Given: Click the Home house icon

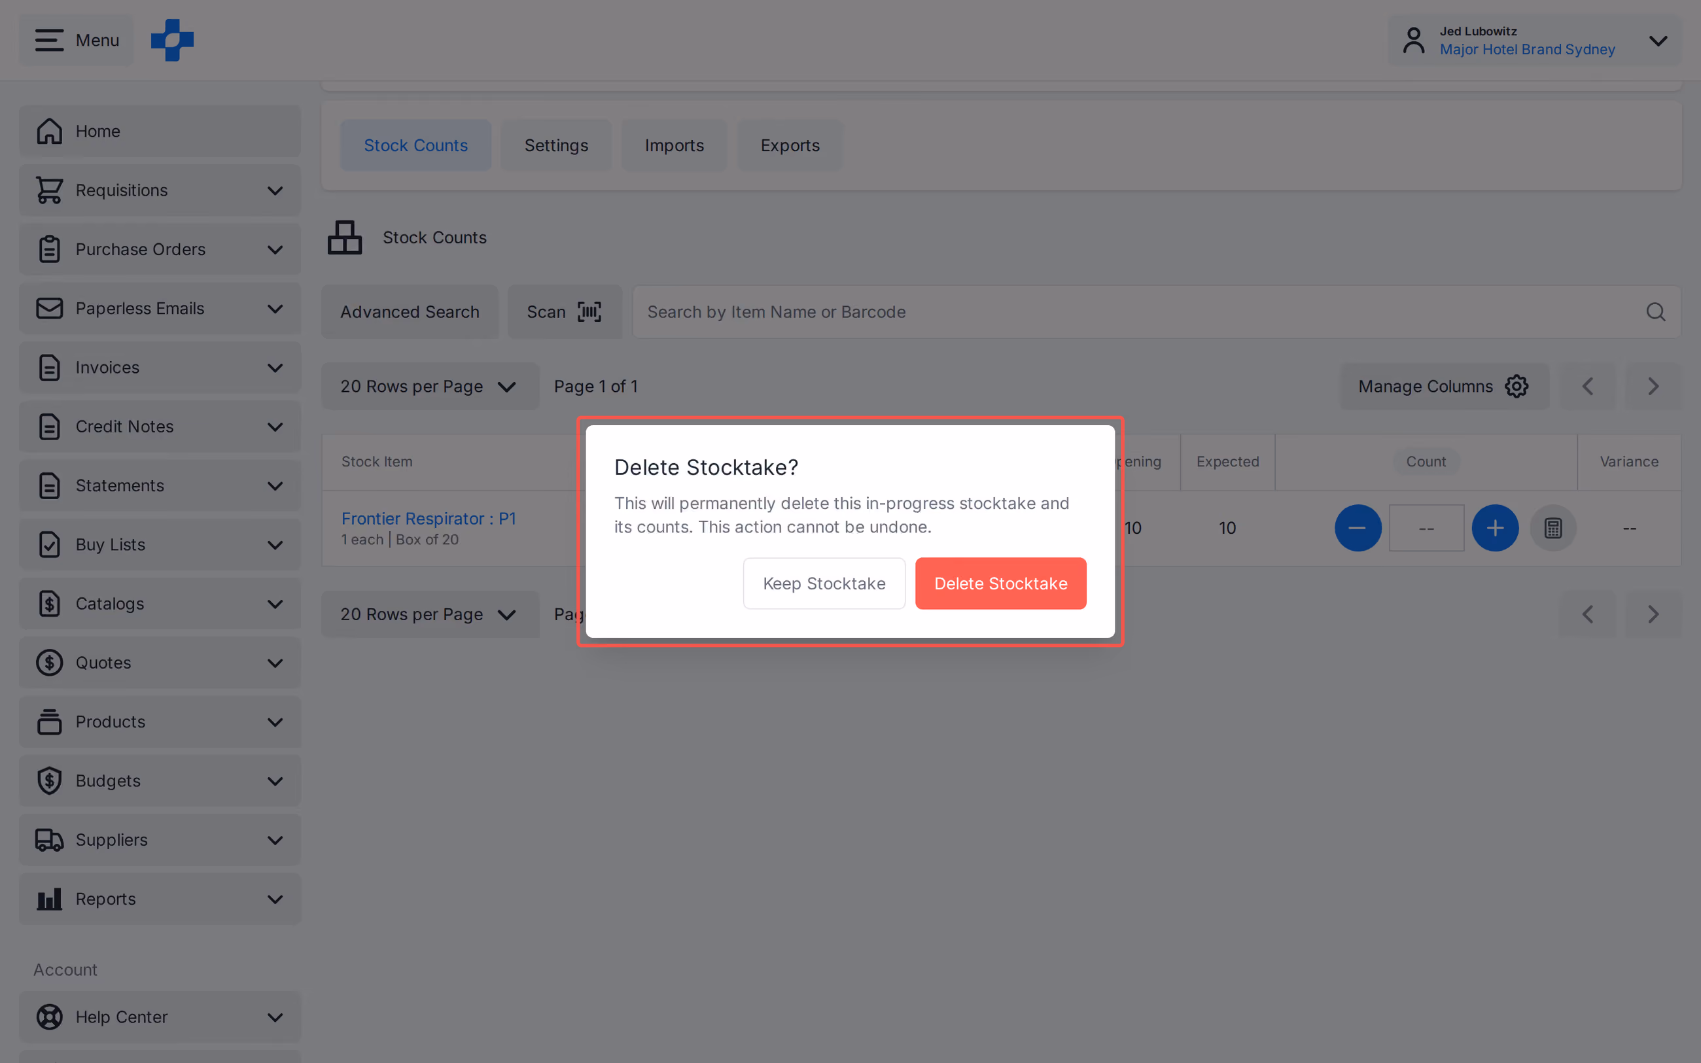Looking at the screenshot, I should pyautogui.click(x=49, y=131).
